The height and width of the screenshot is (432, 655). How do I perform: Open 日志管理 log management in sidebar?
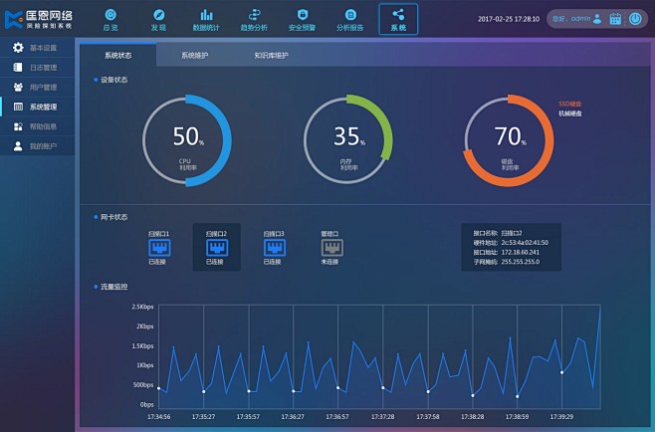(x=37, y=68)
